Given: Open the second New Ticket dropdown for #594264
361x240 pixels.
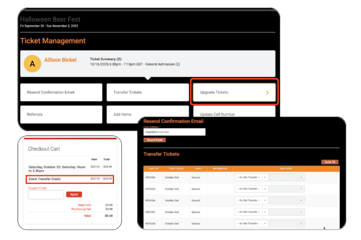Looking at the screenshot, I should (287, 177).
